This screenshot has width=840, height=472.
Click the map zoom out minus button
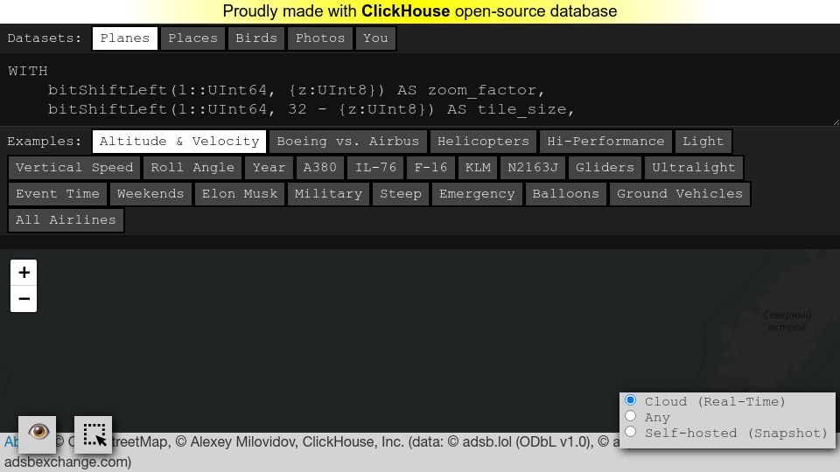pos(24,299)
